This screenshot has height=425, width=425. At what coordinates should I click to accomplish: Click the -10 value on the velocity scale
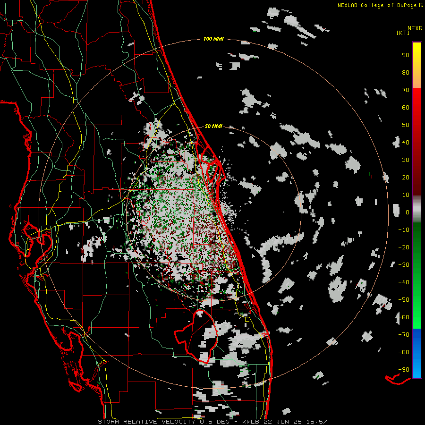404,230
